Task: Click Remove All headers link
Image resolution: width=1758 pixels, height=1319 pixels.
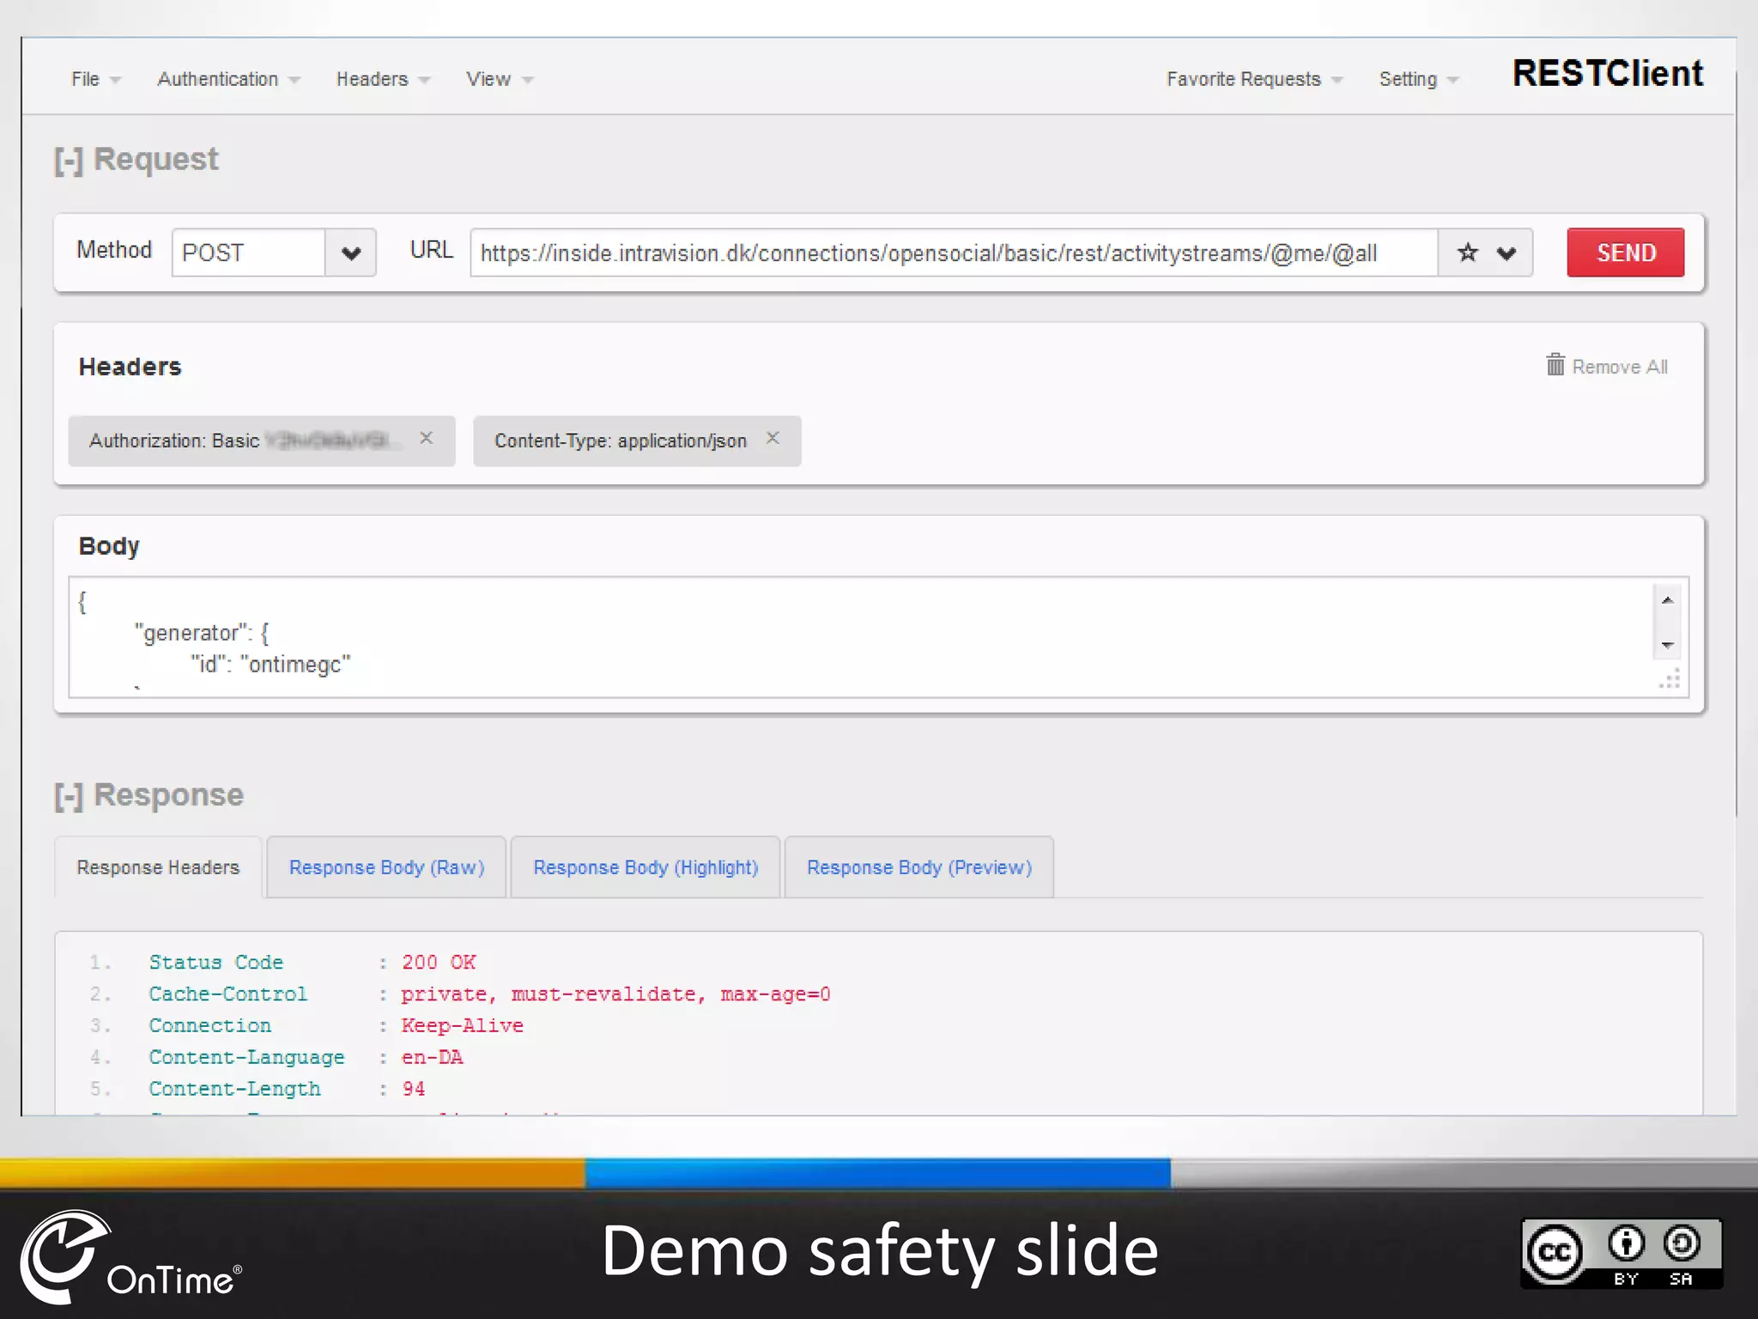Action: coord(1619,368)
